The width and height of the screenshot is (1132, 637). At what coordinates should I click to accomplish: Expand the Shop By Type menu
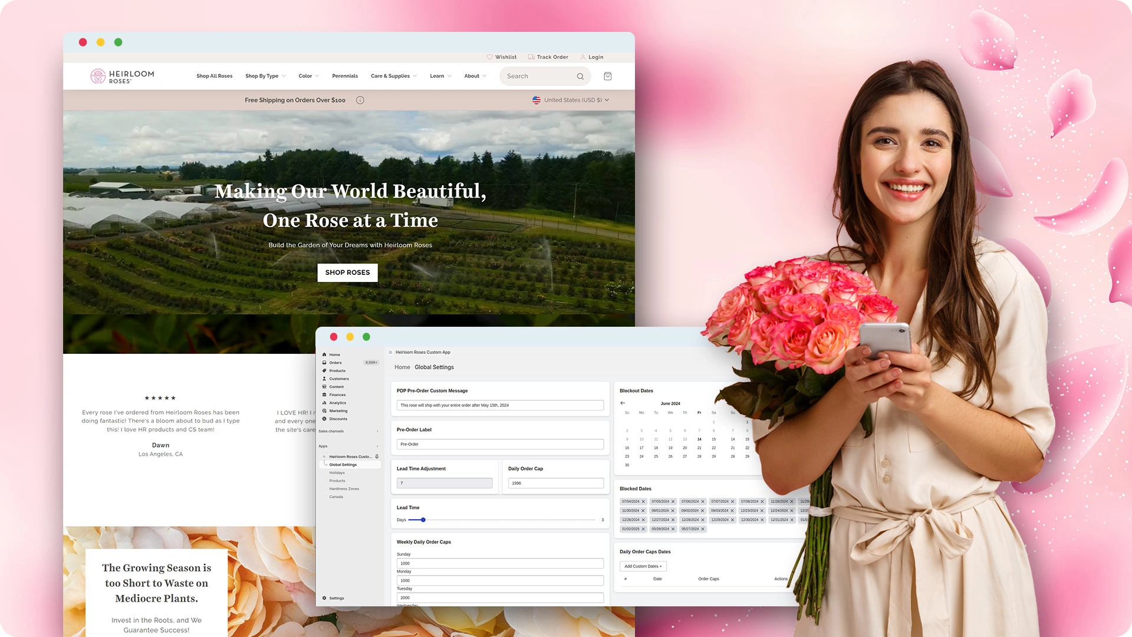point(265,76)
